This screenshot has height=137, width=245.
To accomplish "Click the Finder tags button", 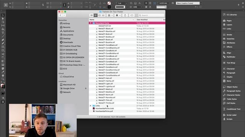I will point(132,15).
